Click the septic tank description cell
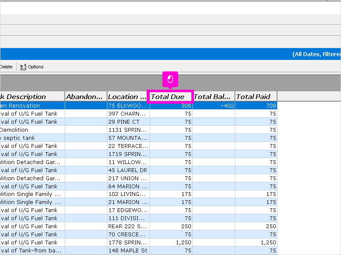Image resolution: width=341 pixels, height=255 pixels. coord(32,138)
